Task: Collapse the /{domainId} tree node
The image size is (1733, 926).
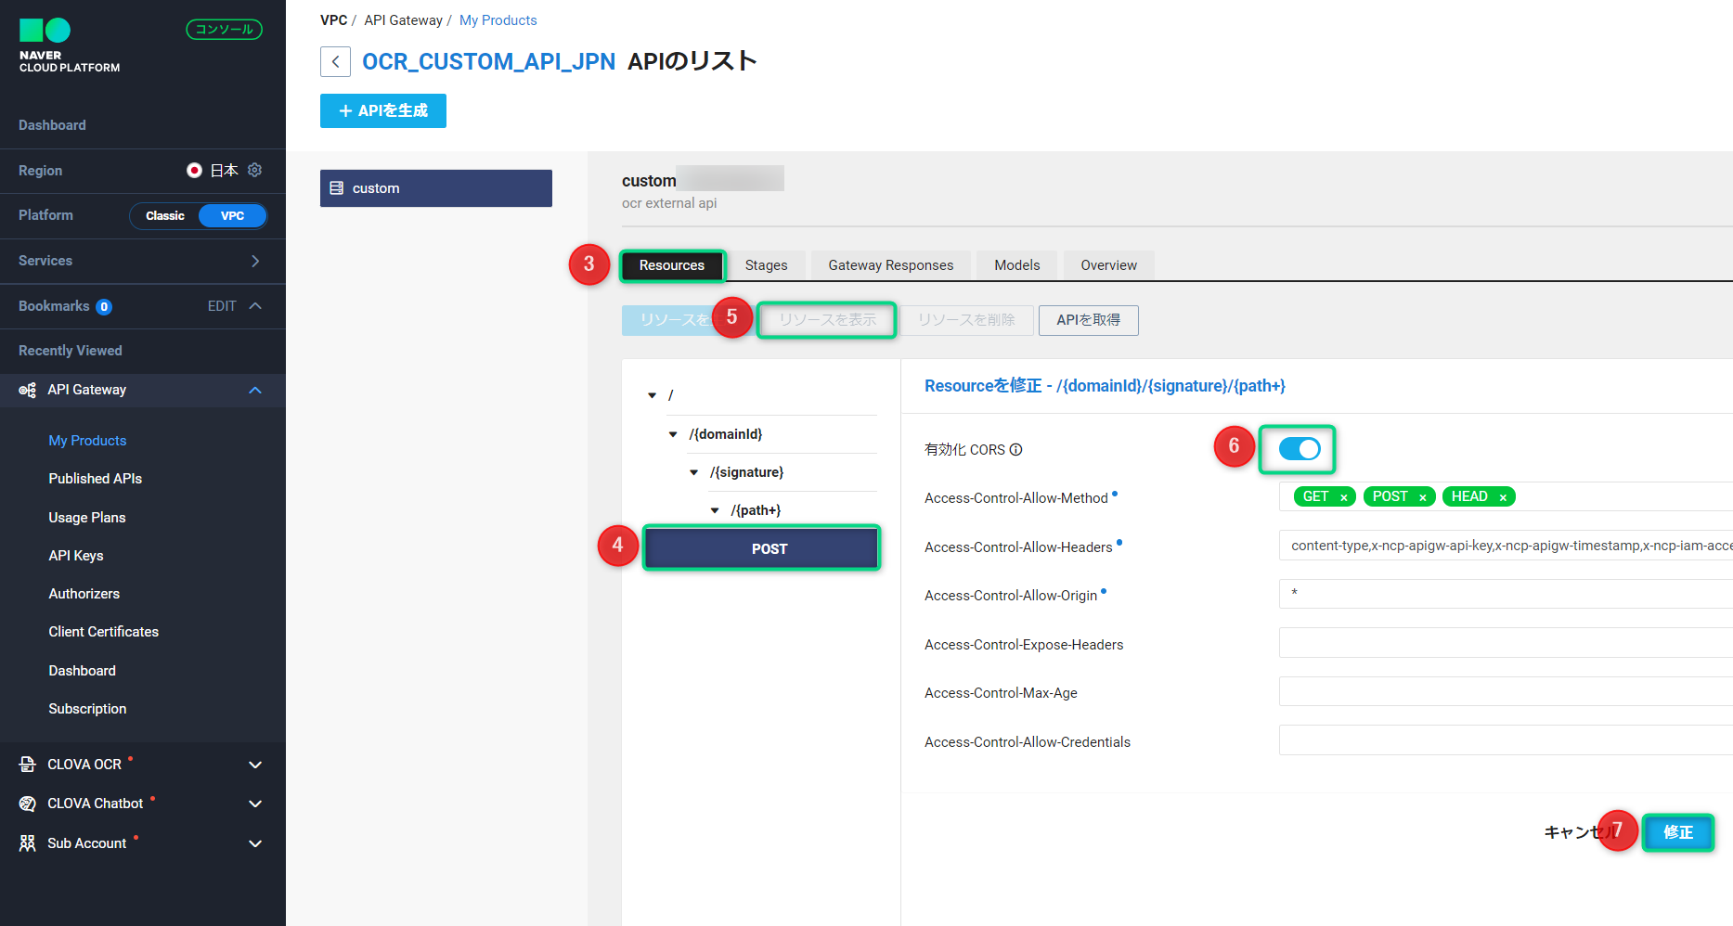Action: pos(673,434)
